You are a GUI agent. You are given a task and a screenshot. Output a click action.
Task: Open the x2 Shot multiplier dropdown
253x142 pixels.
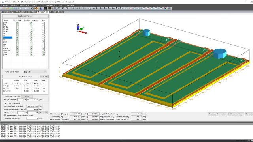point(43,112)
